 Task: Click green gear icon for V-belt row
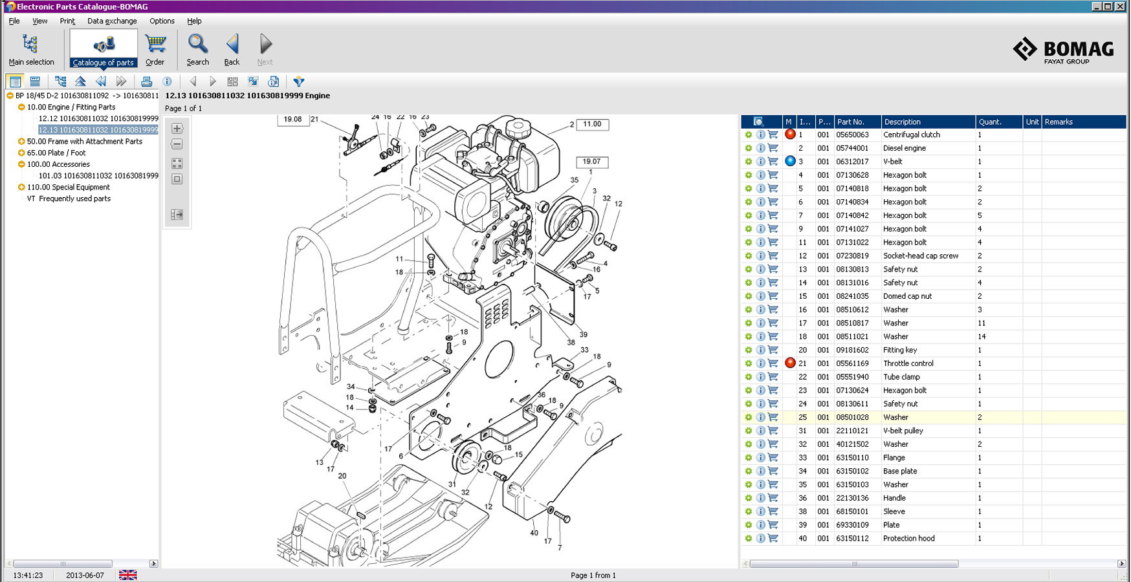tap(749, 162)
